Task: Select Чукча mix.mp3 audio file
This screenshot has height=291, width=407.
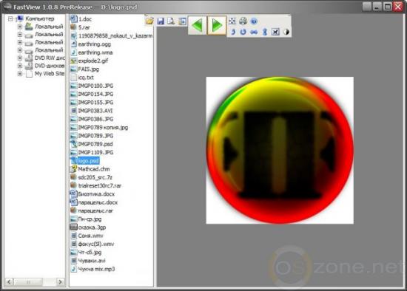Action: (96, 269)
